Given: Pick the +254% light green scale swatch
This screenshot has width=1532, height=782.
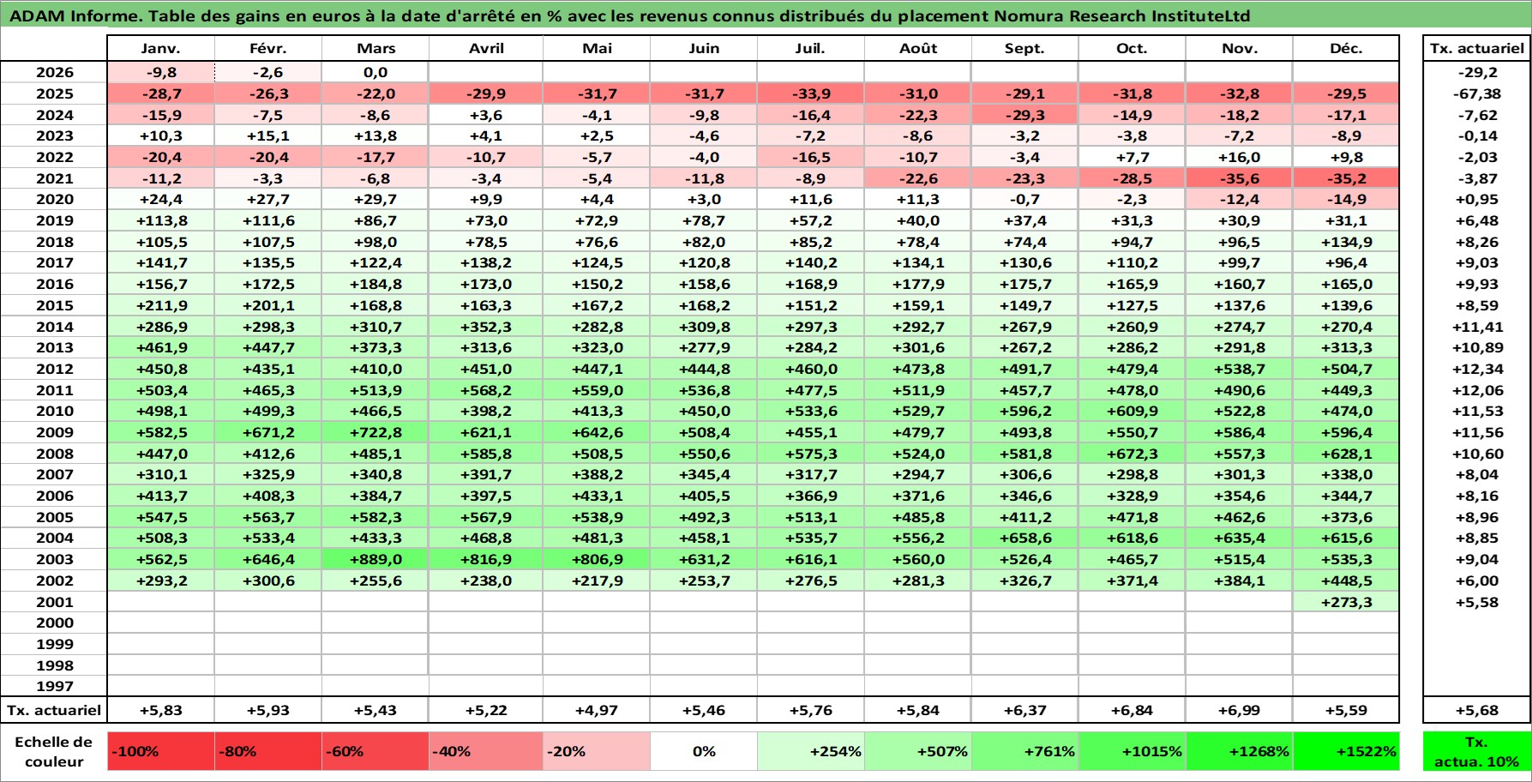Looking at the screenshot, I should click(x=811, y=751).
